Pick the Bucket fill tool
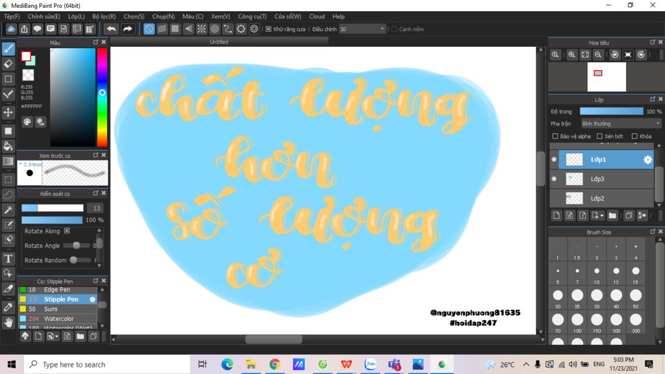This screenshot has width=665, height=374. tap(8, 145)
